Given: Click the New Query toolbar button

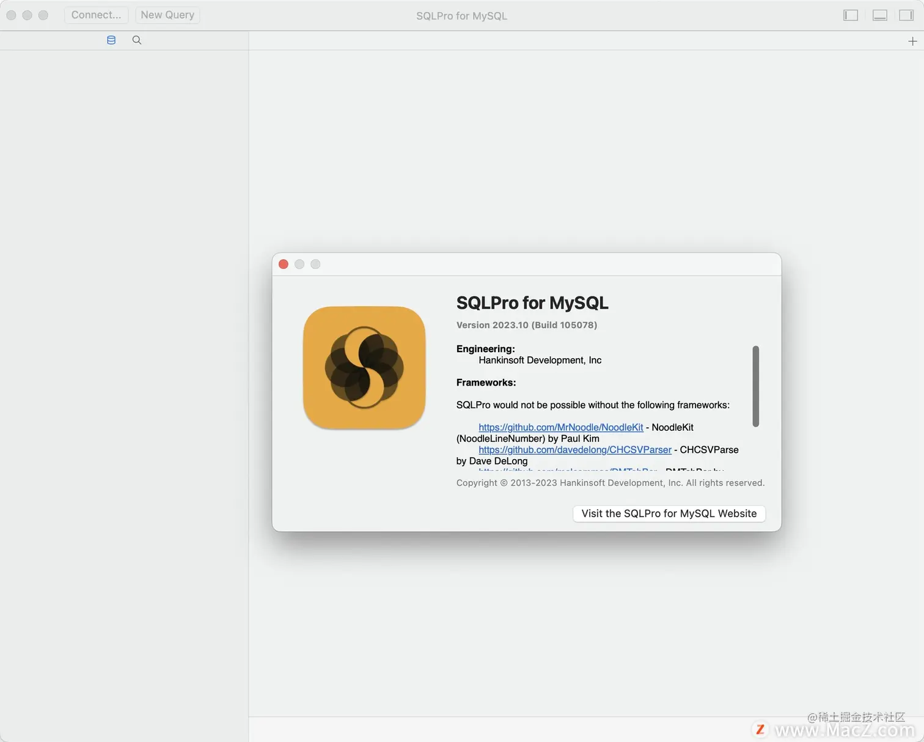Looking at the screenshot, I should pyautogui.click(x=167, y=15).
